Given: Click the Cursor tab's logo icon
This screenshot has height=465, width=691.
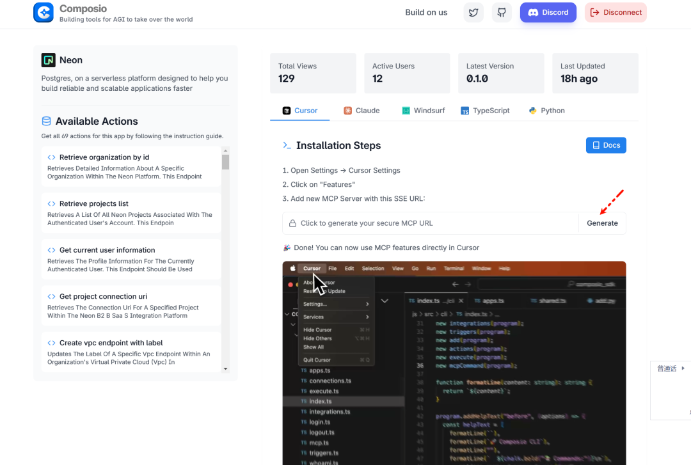Looking at the screenshot, I should 287,111.
